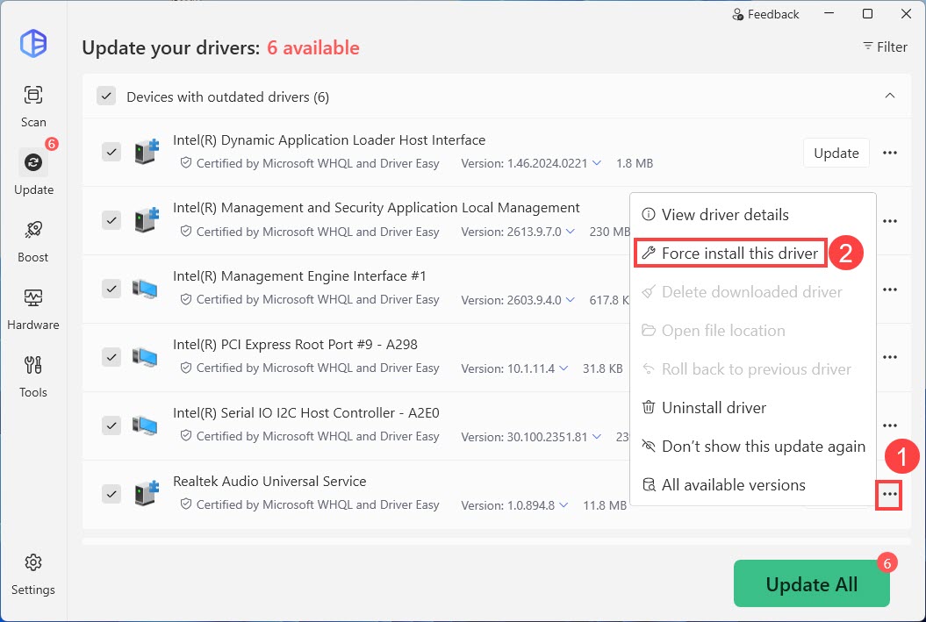Image resolution: width=926 pixels, height=622 pixels.
Task: Click the Management Engine Interface #1 device icon
Action: coord(146,290)
